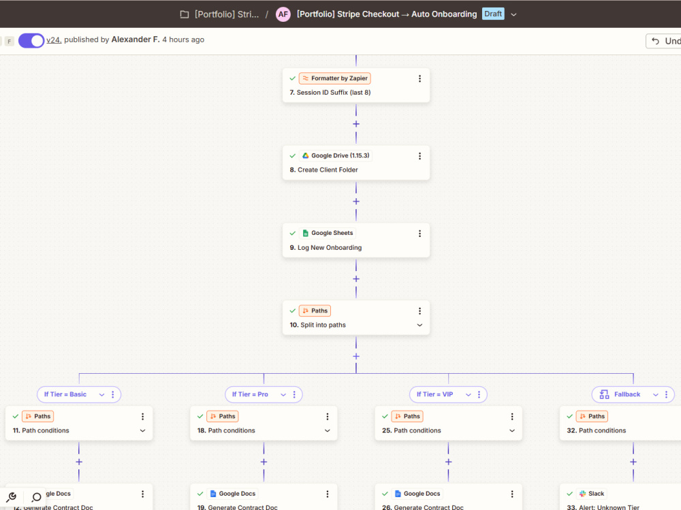Image resolution: width=681 pixels, height=510 pixels.
Task: Select the Fallback path label
Action: tap(627, 394)
